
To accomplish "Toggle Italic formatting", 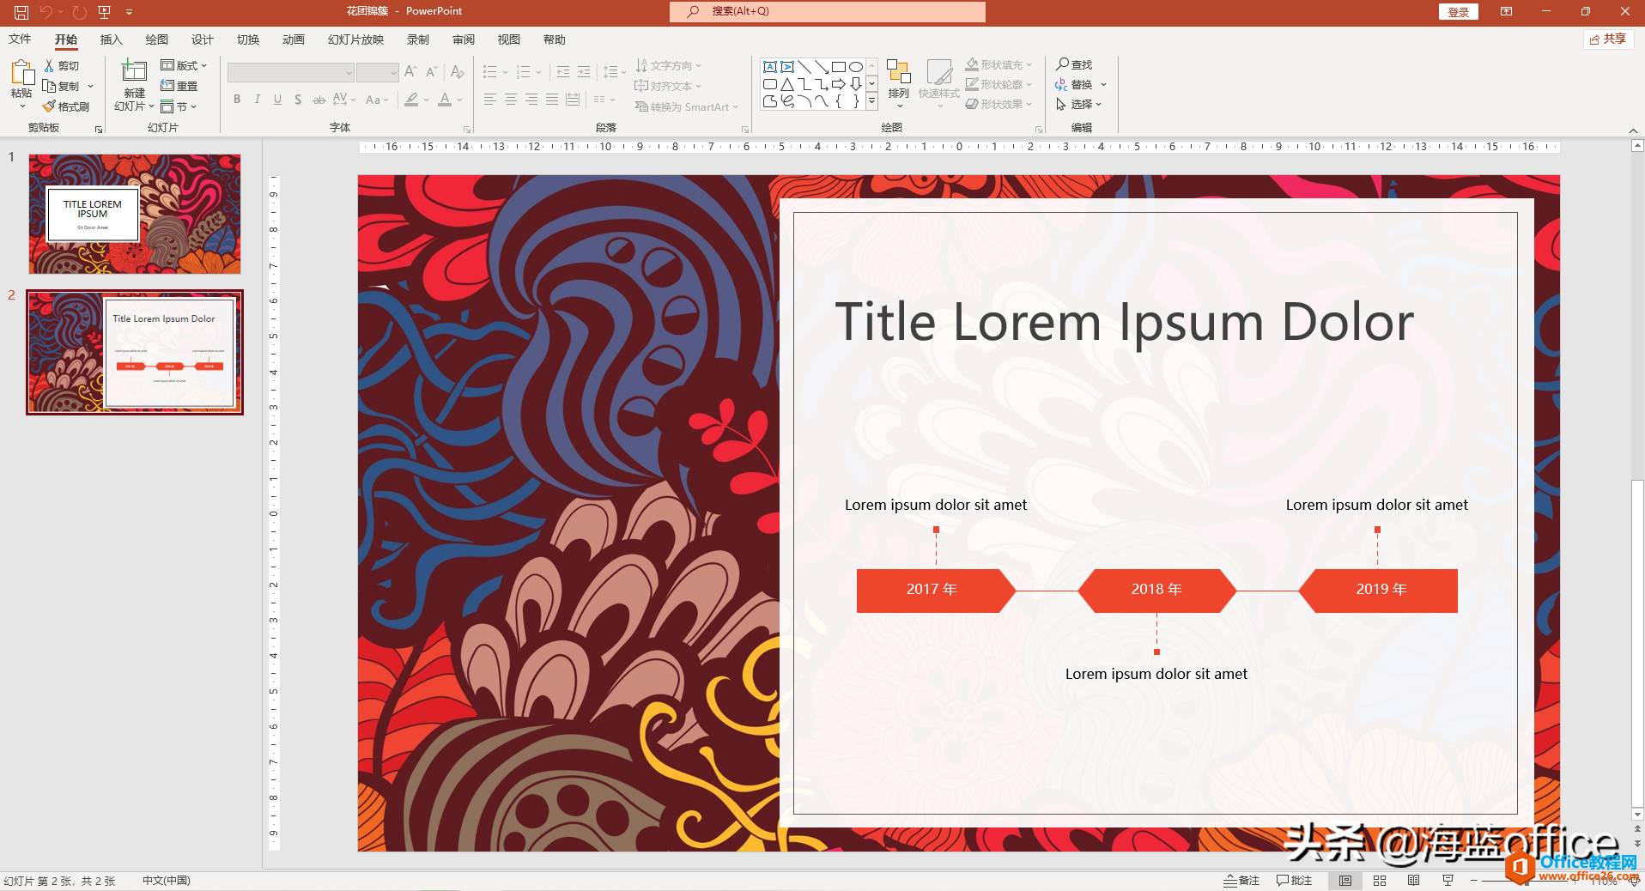I will click(257, 100).
